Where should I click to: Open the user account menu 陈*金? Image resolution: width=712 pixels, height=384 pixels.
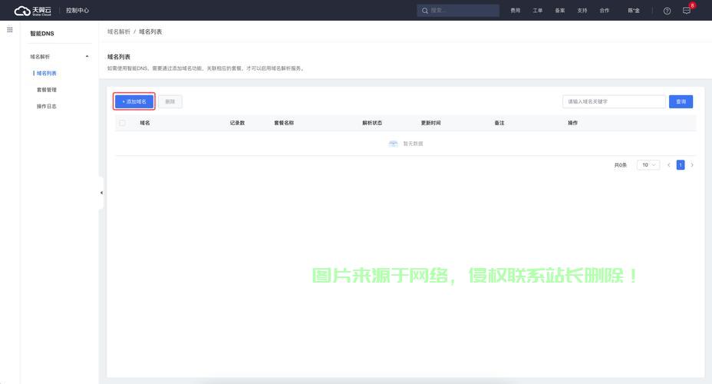(634, 11)
